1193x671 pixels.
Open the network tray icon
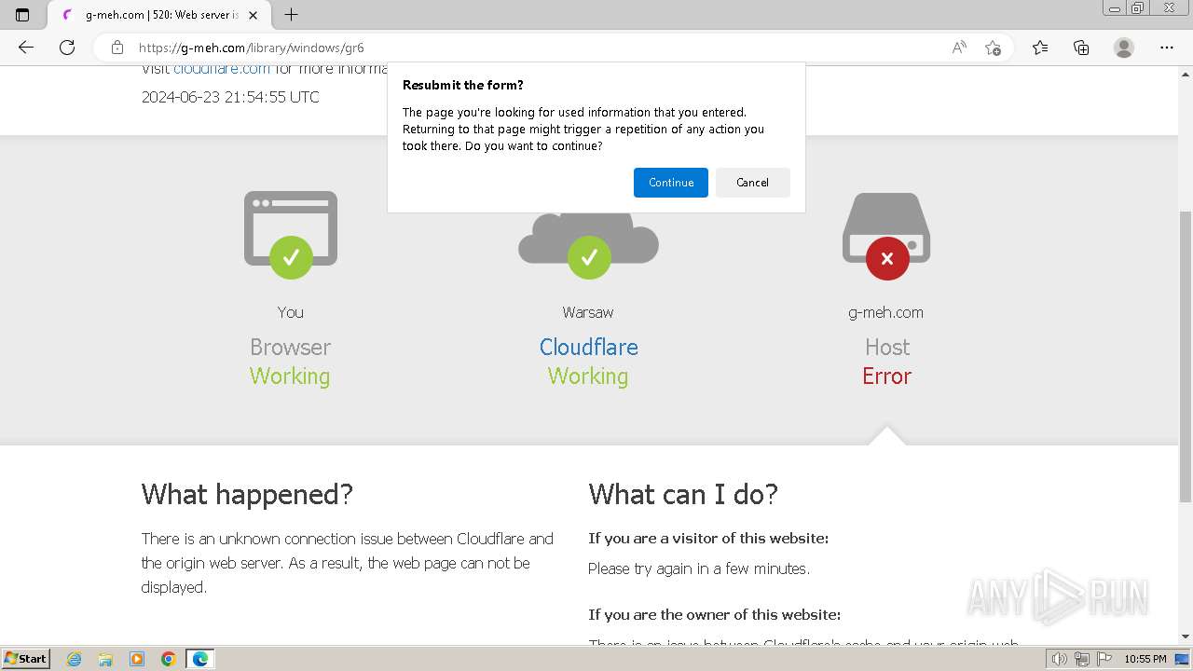1082,659
